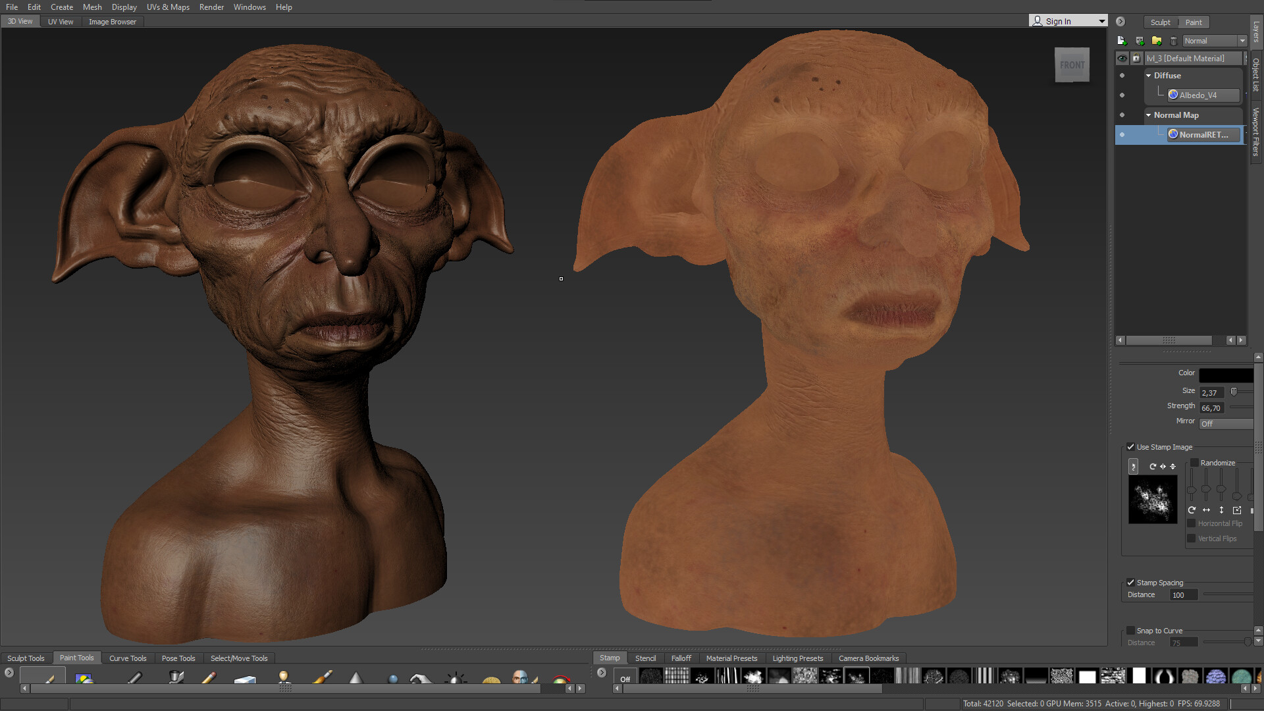Click the Sign In button
Viewport: 1264px width, 711px height.
tap(1057, 20)
